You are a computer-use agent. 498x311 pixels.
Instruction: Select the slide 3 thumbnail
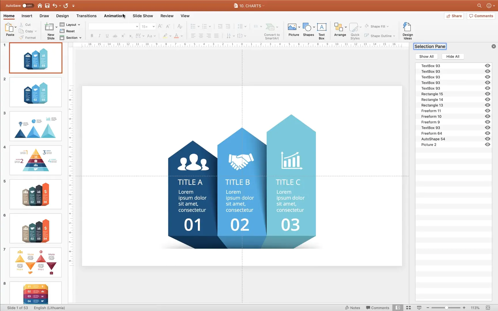click(x=35, y=126)
